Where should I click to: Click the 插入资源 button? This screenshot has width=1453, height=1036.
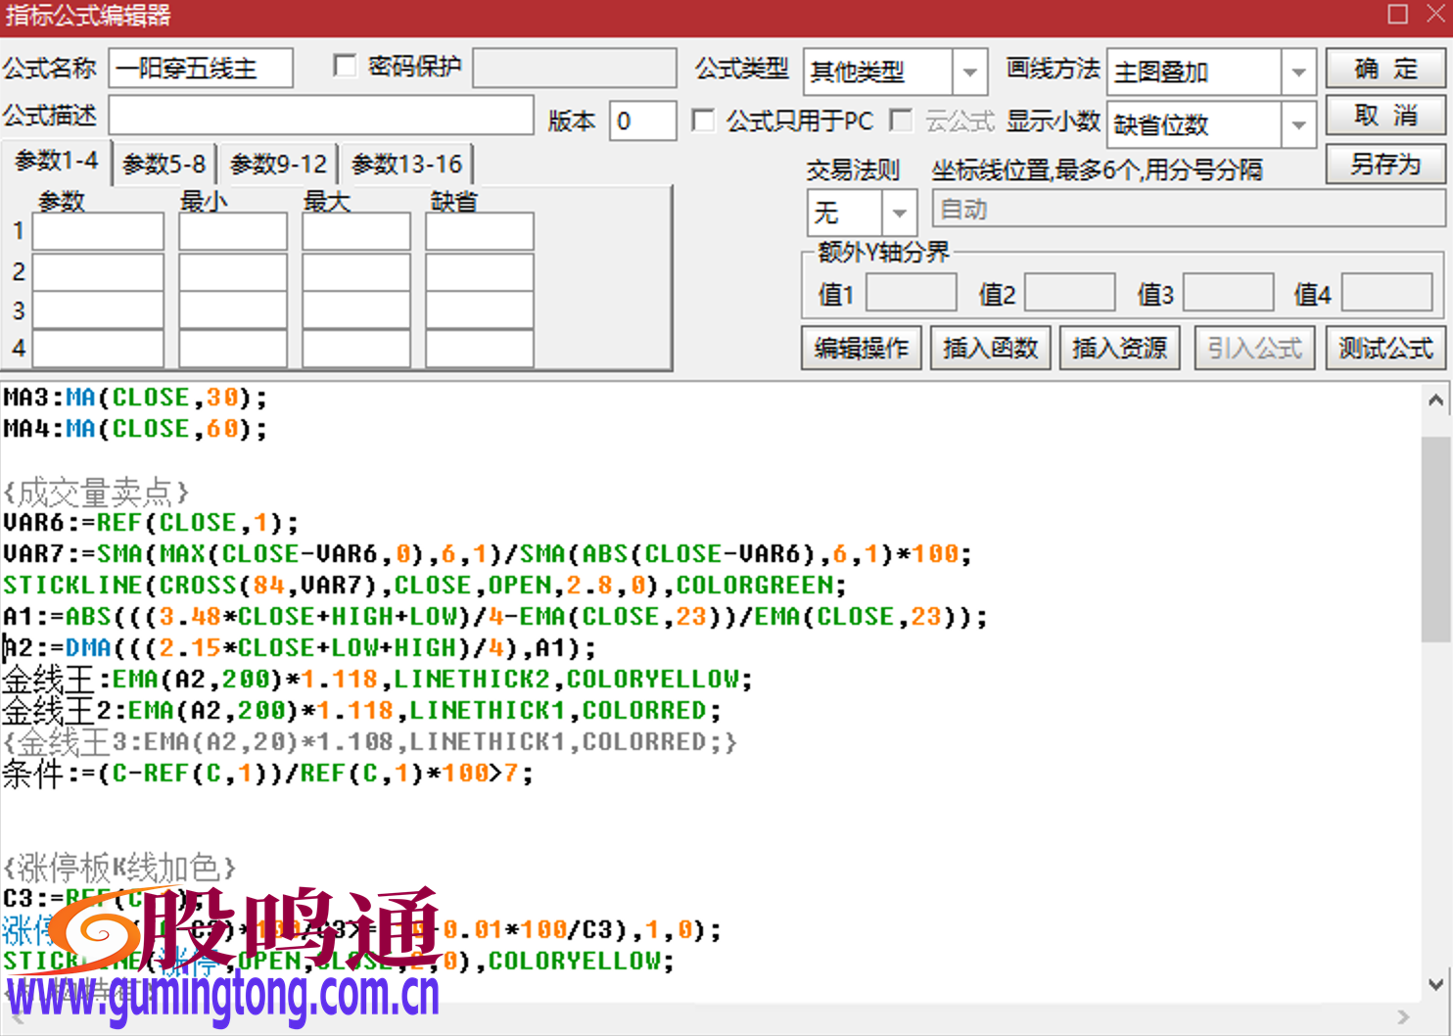pyautogui.click(x=1119, y=348)
